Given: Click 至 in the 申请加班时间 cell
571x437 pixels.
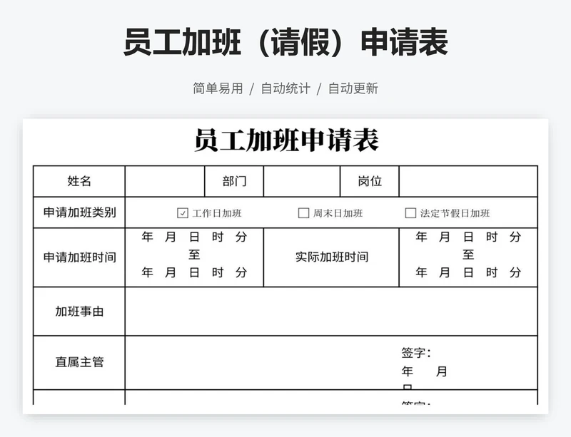Looking at the screenshot, I should point(194,255).
